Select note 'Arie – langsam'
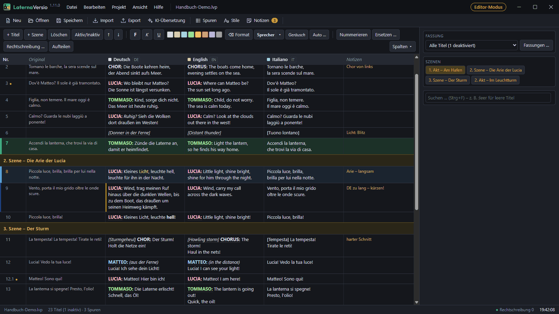The image size is (559, 314). tap(360, 171)
